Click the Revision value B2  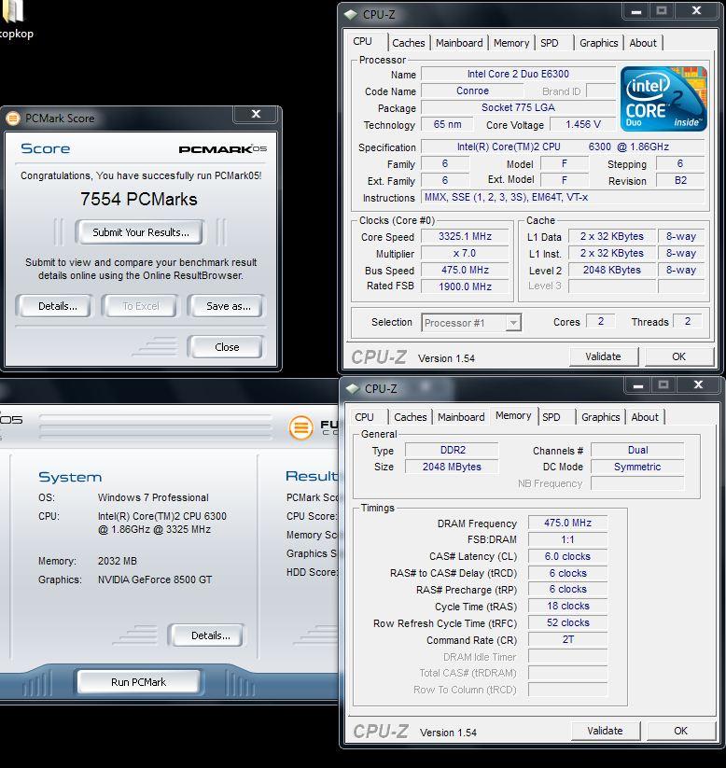pyautogui.click(x=680, y=181)
